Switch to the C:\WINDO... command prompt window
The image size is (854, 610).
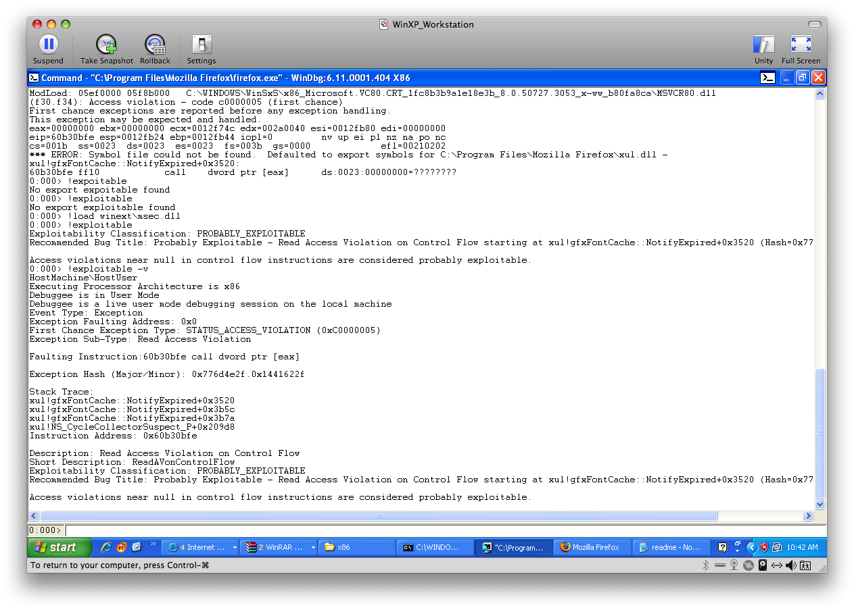pos(435,547)
